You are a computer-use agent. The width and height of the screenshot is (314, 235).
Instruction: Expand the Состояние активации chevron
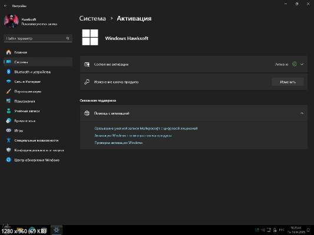coord(302,64)
